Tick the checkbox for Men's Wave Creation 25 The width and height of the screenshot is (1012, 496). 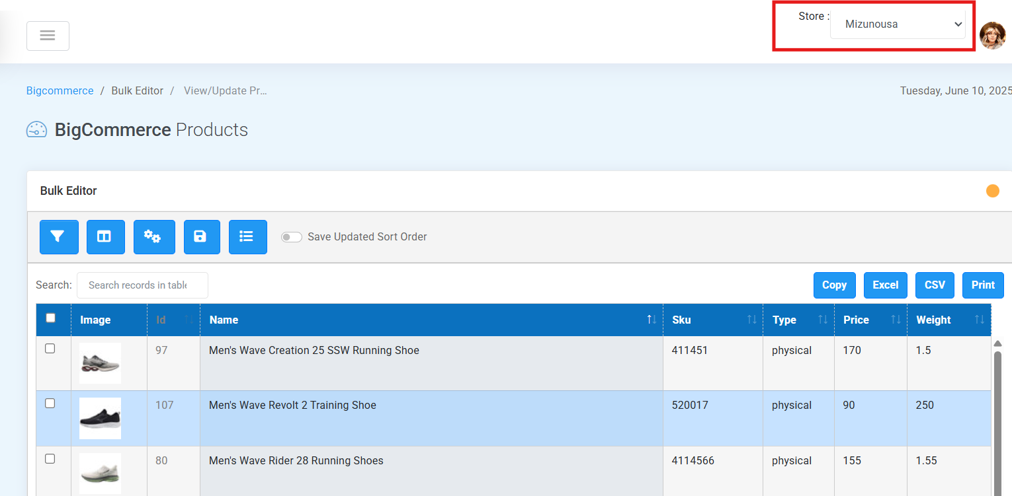[50, 349]
